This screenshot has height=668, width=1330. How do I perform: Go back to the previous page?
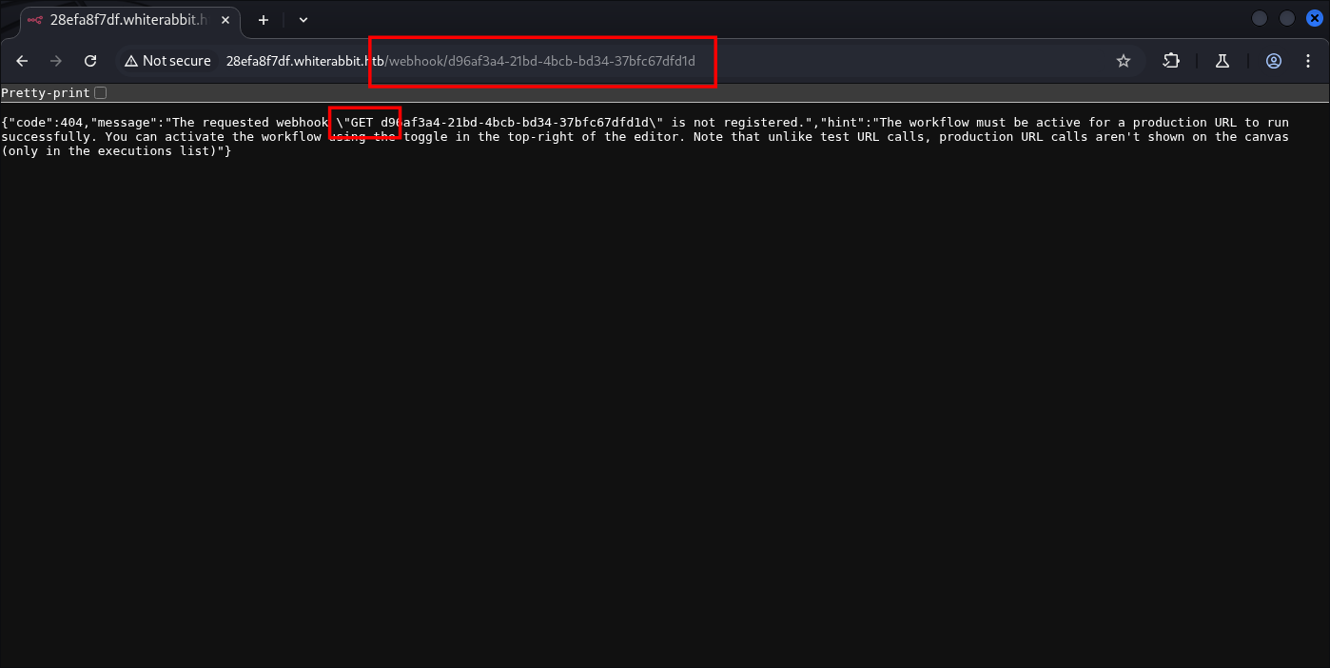[23, 61]
